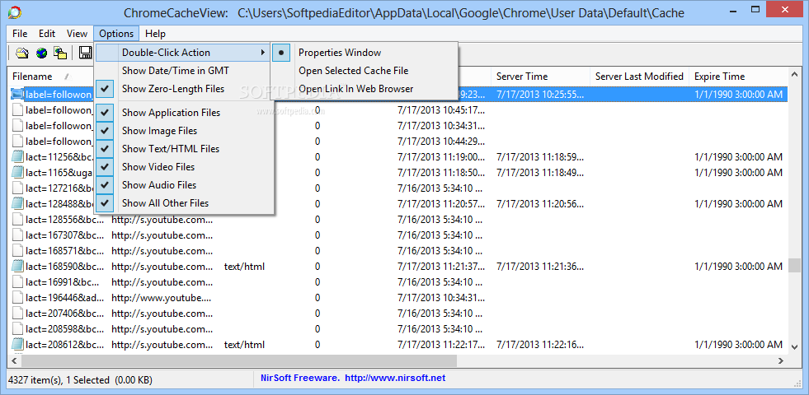Click the horizontal scrollbar left arrow
This screenshot has width=809, height=395.
(x=15, y=361)
